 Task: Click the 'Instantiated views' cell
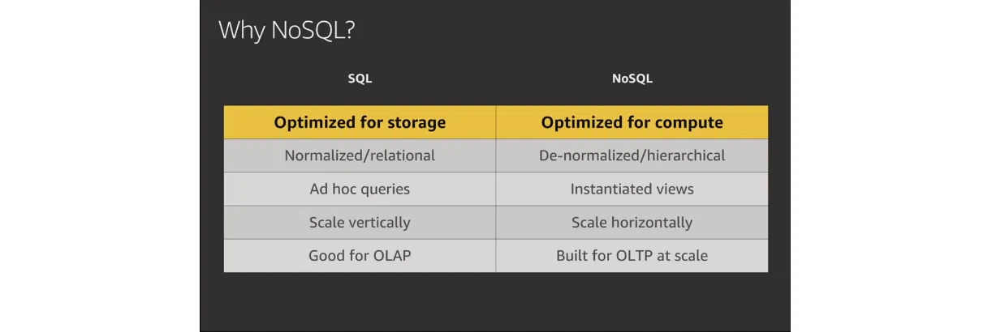pos(632,189)
